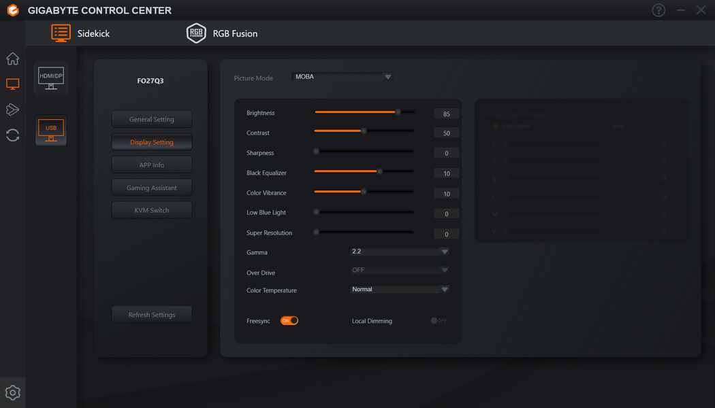Expand the Color Temperature Normal dropdown
This screenshot has width=715, height=408.
click(x=399, y=289)
